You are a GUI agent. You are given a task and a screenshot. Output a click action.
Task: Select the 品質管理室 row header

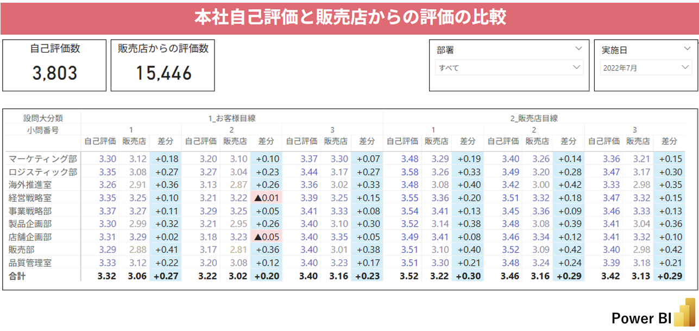30,263
